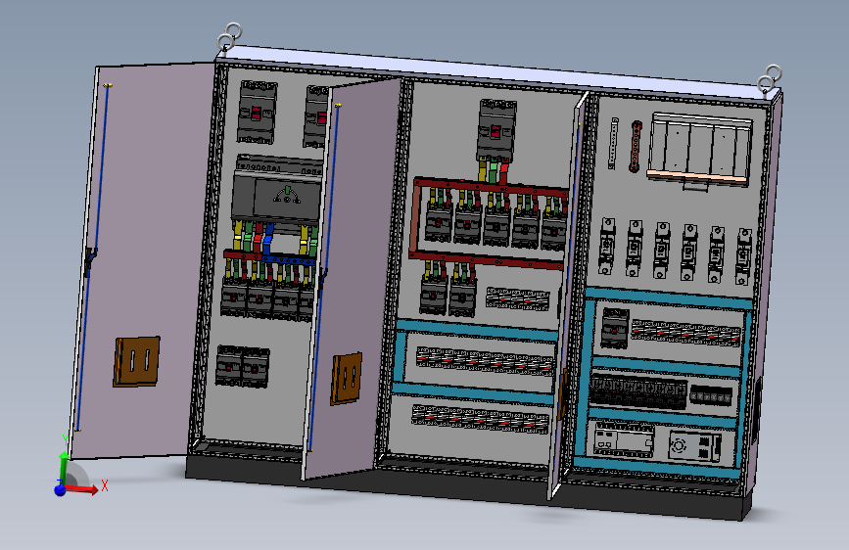Select terminal strip beside the two lower middle breakers
This screenshot has width=849, height=550.
pos(517,298)
